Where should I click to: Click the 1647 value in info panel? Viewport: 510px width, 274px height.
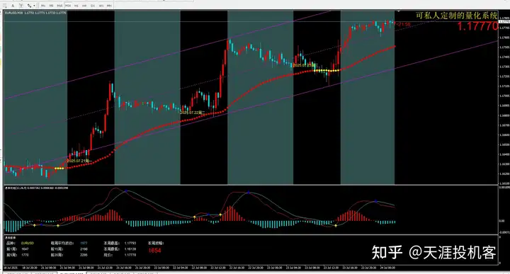25,249
